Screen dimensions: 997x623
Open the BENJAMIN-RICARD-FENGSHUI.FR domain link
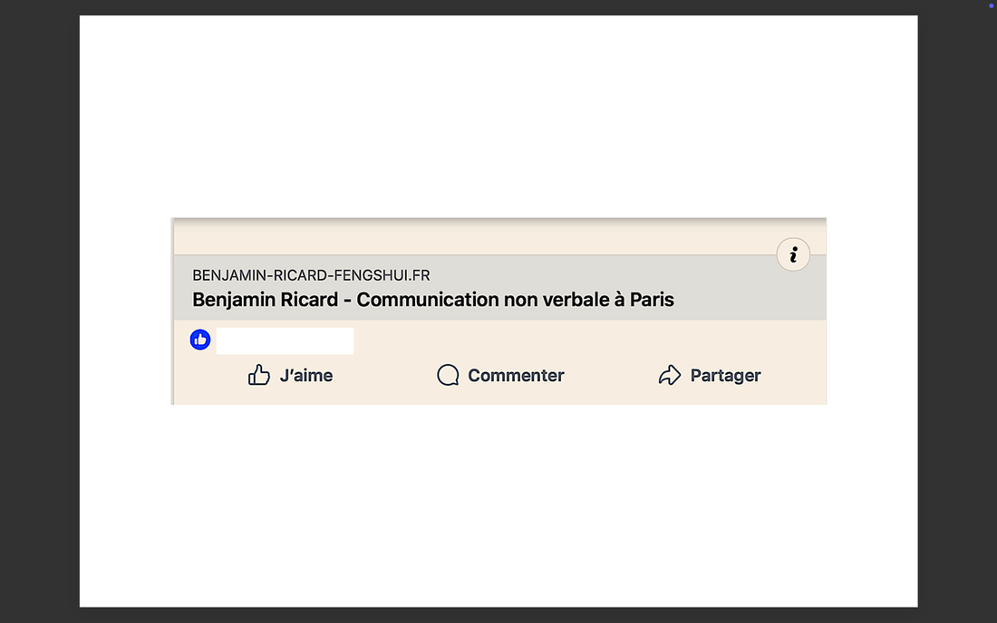point(311,275)
